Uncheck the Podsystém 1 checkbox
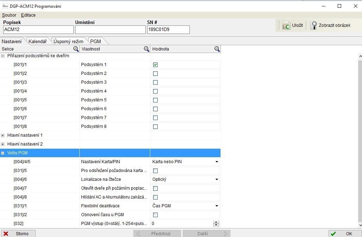This screenshot has height=237, width=362. coord(155,65)
